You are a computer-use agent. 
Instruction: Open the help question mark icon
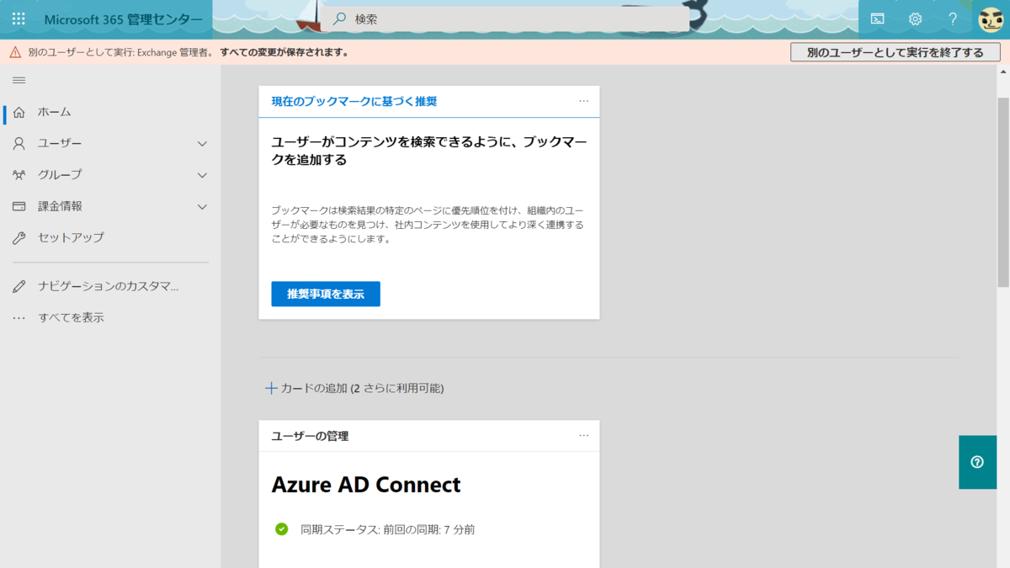click(953, 19)
